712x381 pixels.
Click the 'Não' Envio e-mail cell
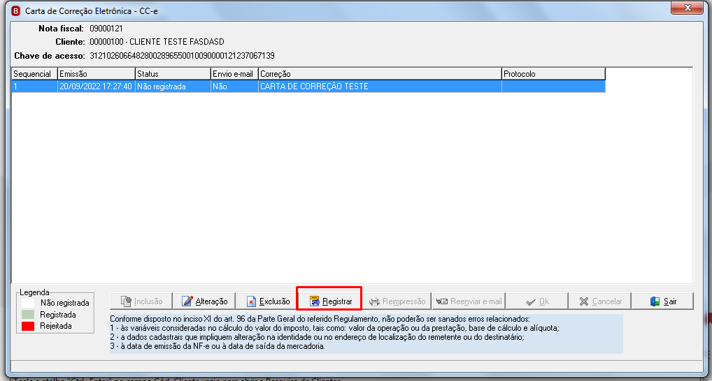[235, 87]
